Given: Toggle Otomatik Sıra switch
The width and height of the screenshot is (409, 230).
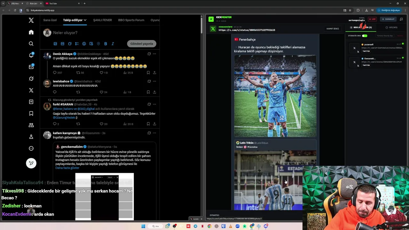Looking at the screenshot, I should click(365, 36).
